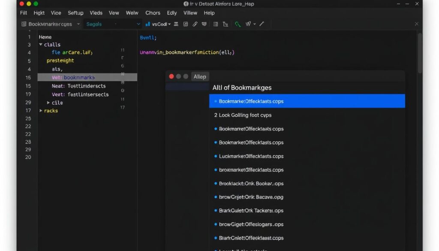The image size is (439, 251).
Task: Open the Vew menu
Action: tap(114, 13)
